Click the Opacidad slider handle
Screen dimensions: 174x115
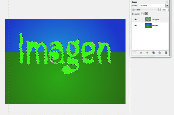coord(159,10)
